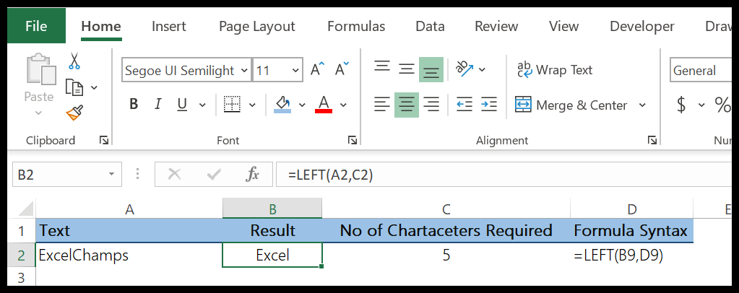Center text horizontally

tap(407, 105)
